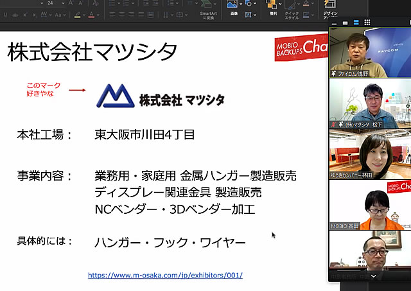Image resolution: width=411 pixels, height=291 pixels.
Task: Expand the 整列 arrange dropdown arrow
Action: point(280,4)
